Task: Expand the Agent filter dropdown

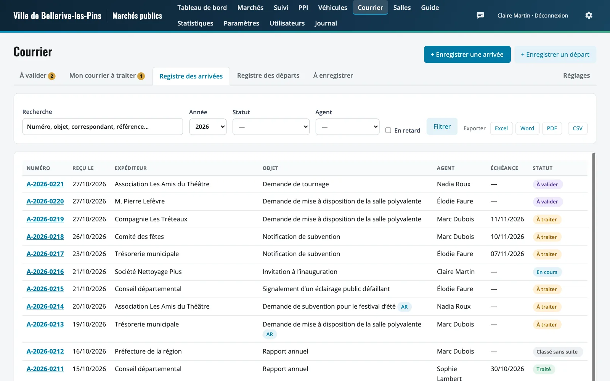Action: tap(347, 127)
